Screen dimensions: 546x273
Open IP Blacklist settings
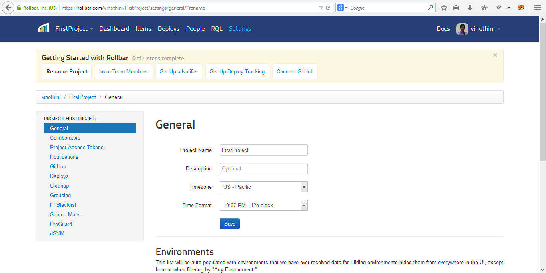click(63, 205)
